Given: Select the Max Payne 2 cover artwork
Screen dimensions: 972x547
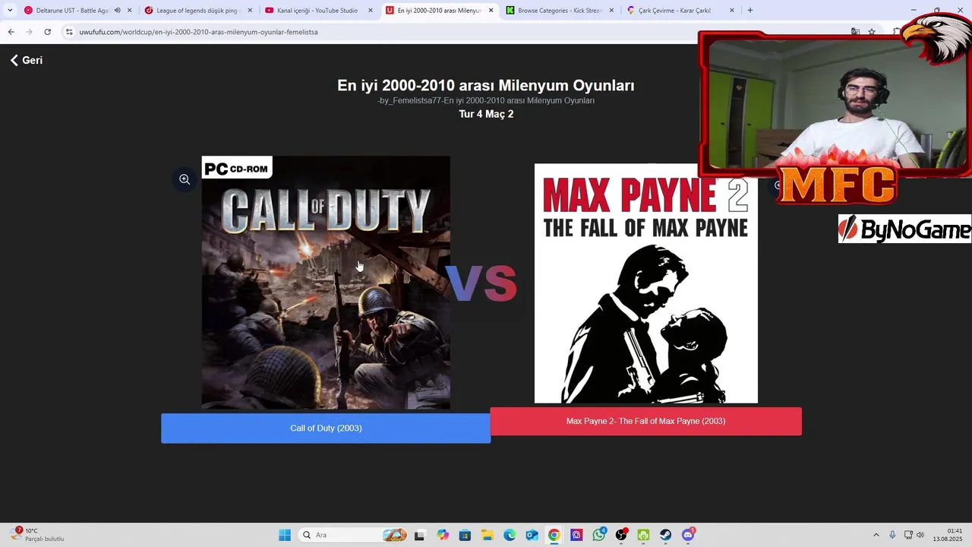Looking at the screenshot, I should tap(646, 283).
